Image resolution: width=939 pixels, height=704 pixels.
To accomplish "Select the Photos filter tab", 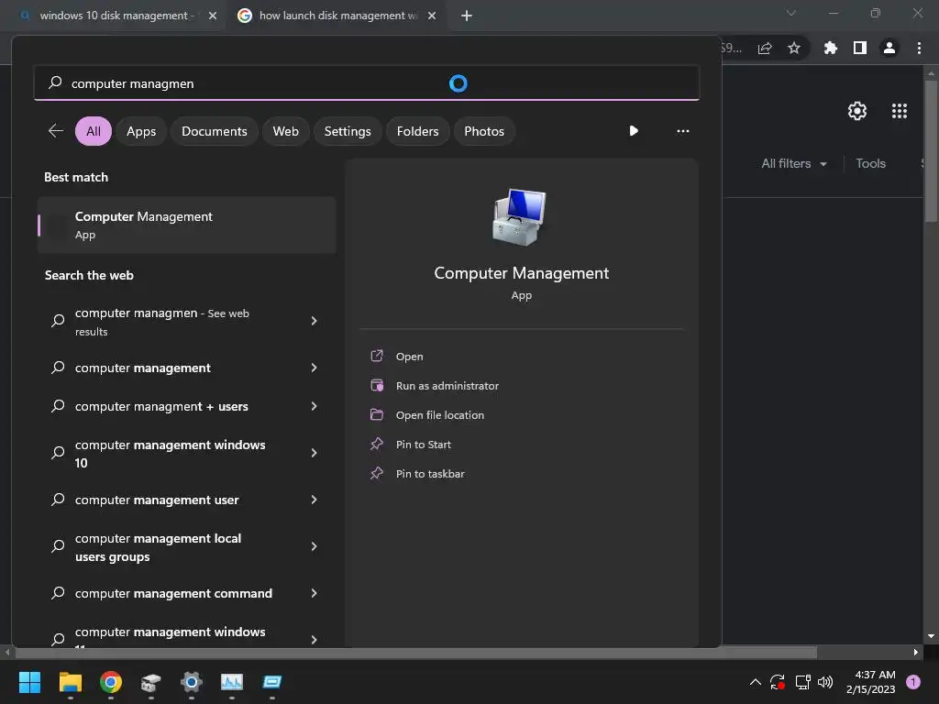I will coord(484,131).
